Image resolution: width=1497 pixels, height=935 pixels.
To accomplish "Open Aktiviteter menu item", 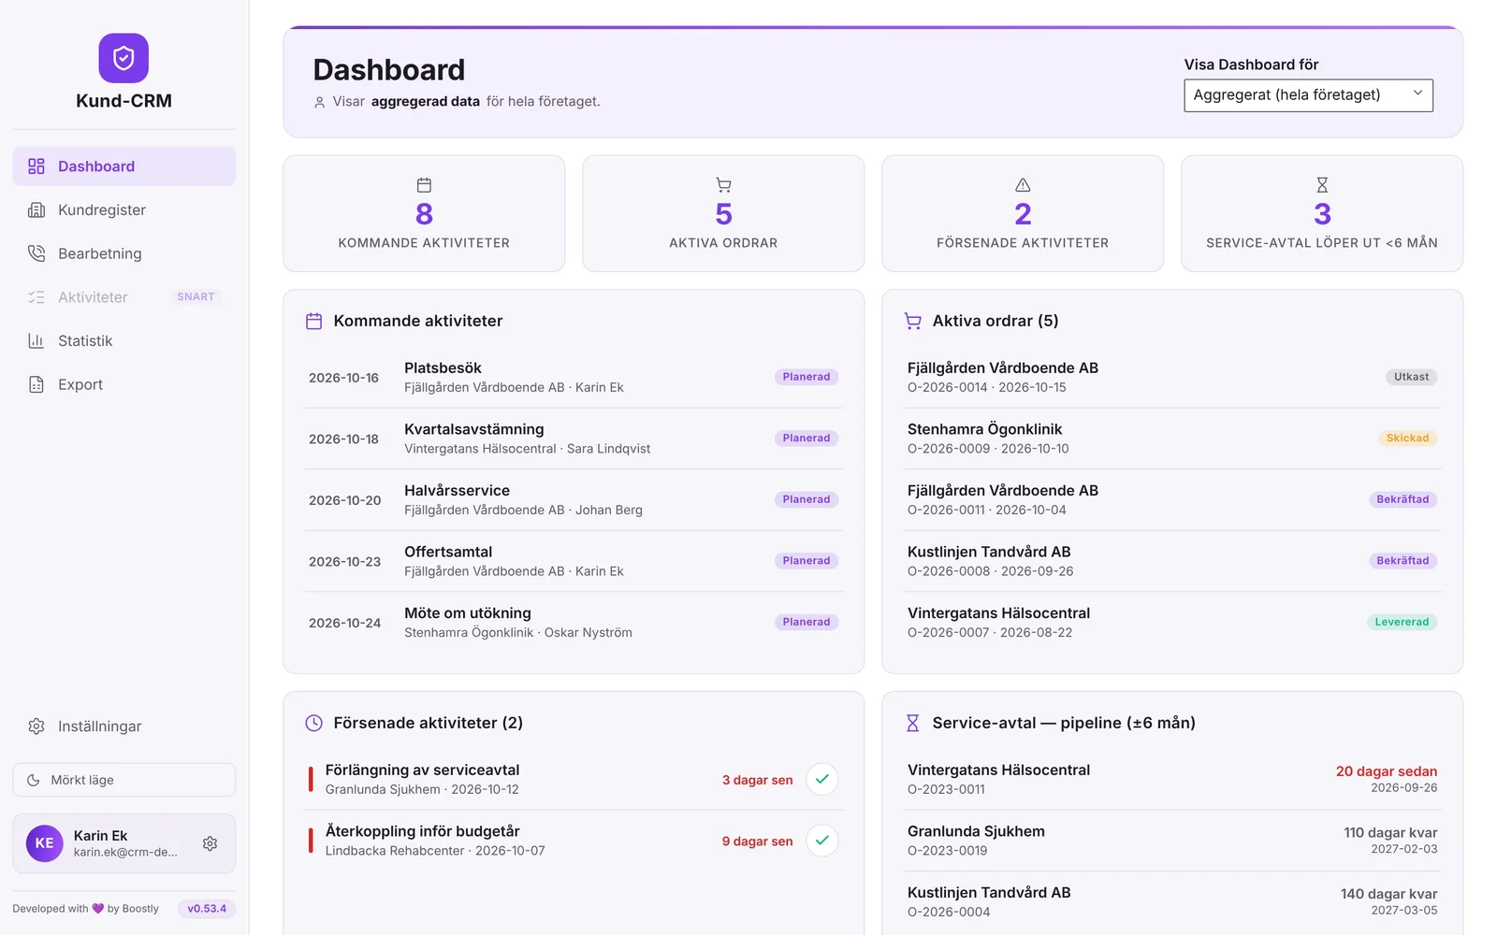I will (x=124, y=297).
